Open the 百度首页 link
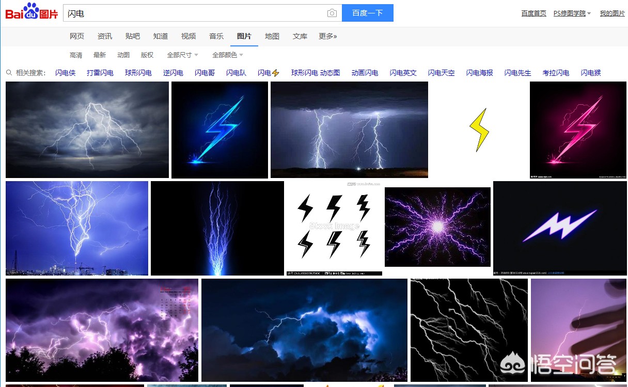628x387 pixels. pos(533,13)
